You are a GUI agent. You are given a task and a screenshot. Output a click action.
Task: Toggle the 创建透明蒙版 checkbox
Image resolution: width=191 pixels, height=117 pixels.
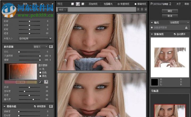pos(152,28)
